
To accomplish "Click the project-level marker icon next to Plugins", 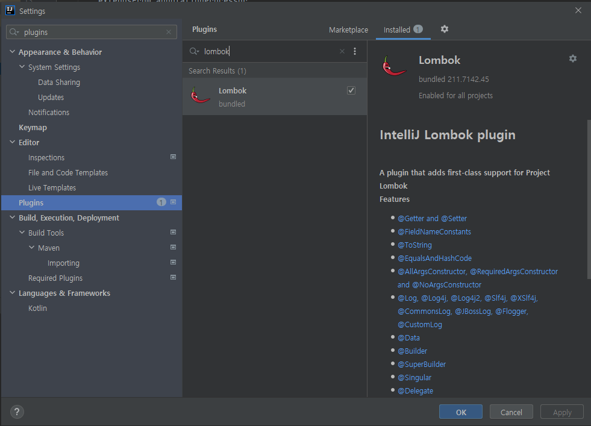I will pyautogui.click(x=174, y=202).
